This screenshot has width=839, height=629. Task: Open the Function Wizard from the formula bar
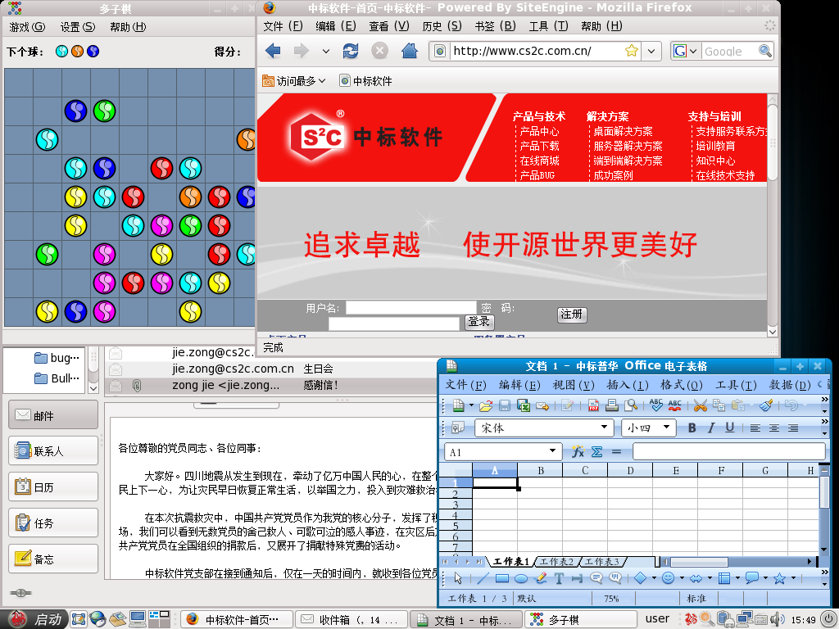(578, 451)
